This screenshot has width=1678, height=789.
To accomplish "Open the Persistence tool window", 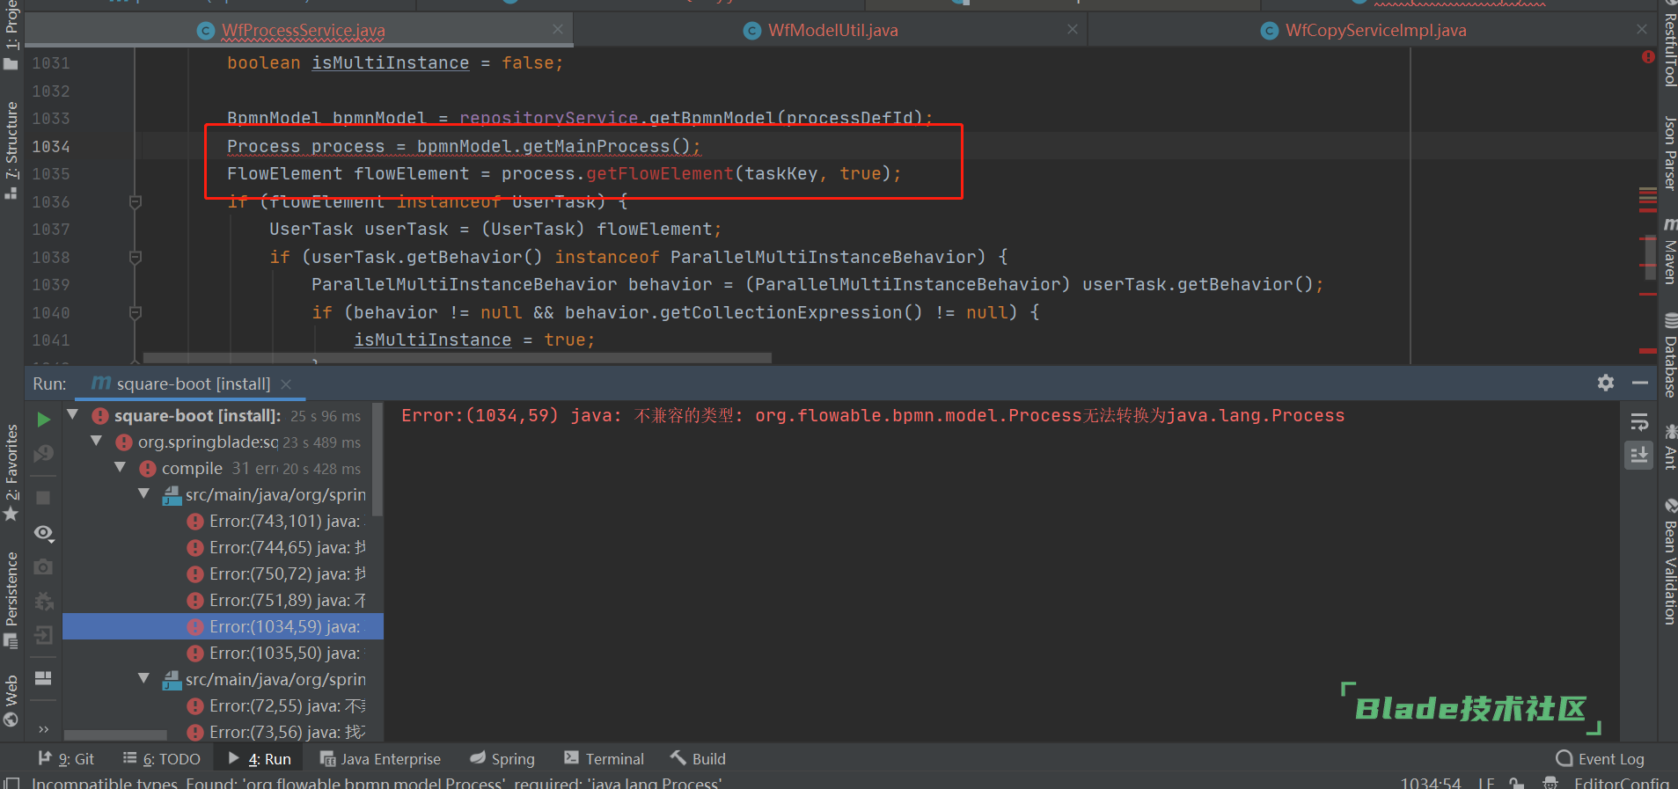I will [11, 601].
